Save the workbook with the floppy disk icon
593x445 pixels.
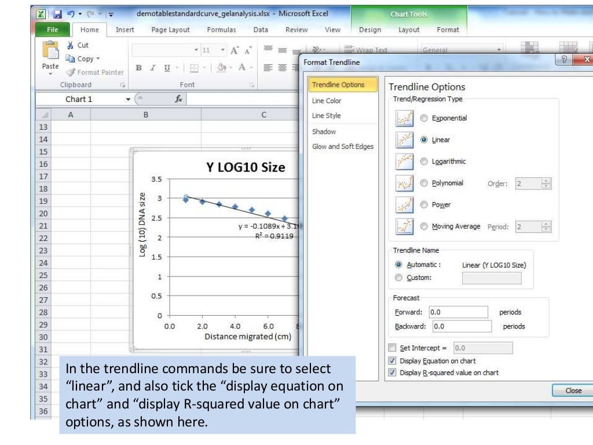click(x=57, y=14)
